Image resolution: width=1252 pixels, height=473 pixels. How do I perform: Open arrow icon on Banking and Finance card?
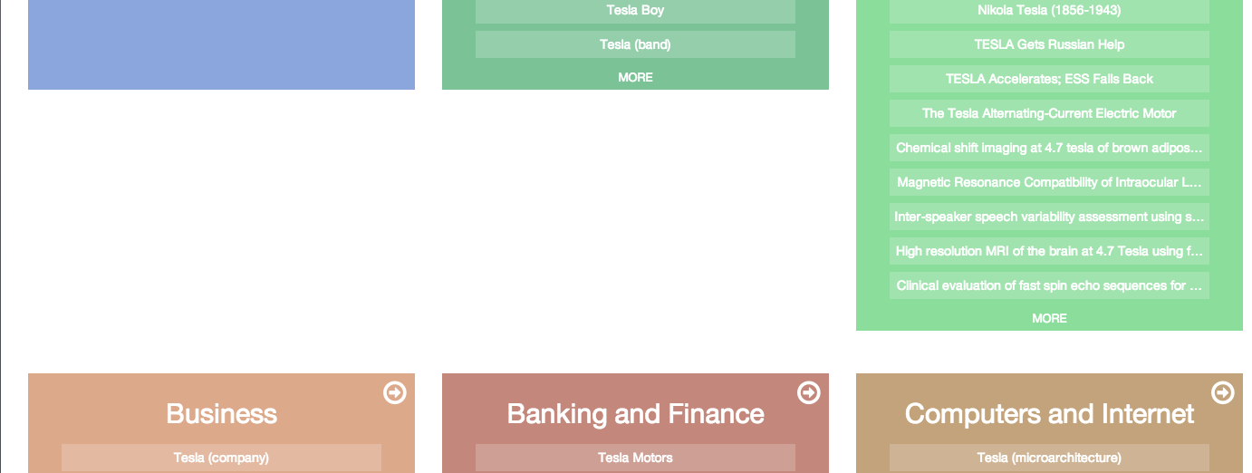coord(808,392)
